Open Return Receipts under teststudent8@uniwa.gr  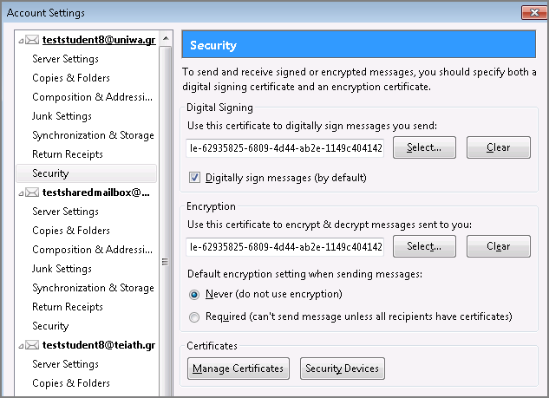pyautogui.click(x=68, y=154)
